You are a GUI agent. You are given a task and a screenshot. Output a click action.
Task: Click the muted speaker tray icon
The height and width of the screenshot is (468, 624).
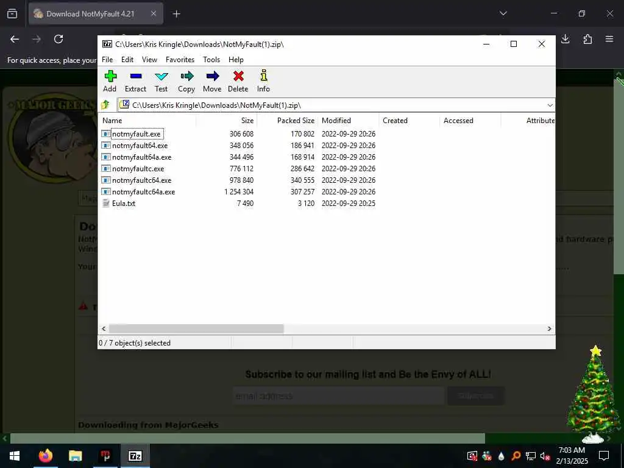pyautogui.click(x=545, y=456)
